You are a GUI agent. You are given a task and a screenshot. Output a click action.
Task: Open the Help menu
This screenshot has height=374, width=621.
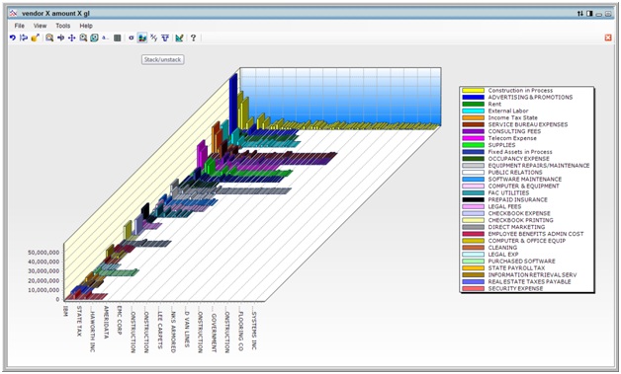[86, 26]
